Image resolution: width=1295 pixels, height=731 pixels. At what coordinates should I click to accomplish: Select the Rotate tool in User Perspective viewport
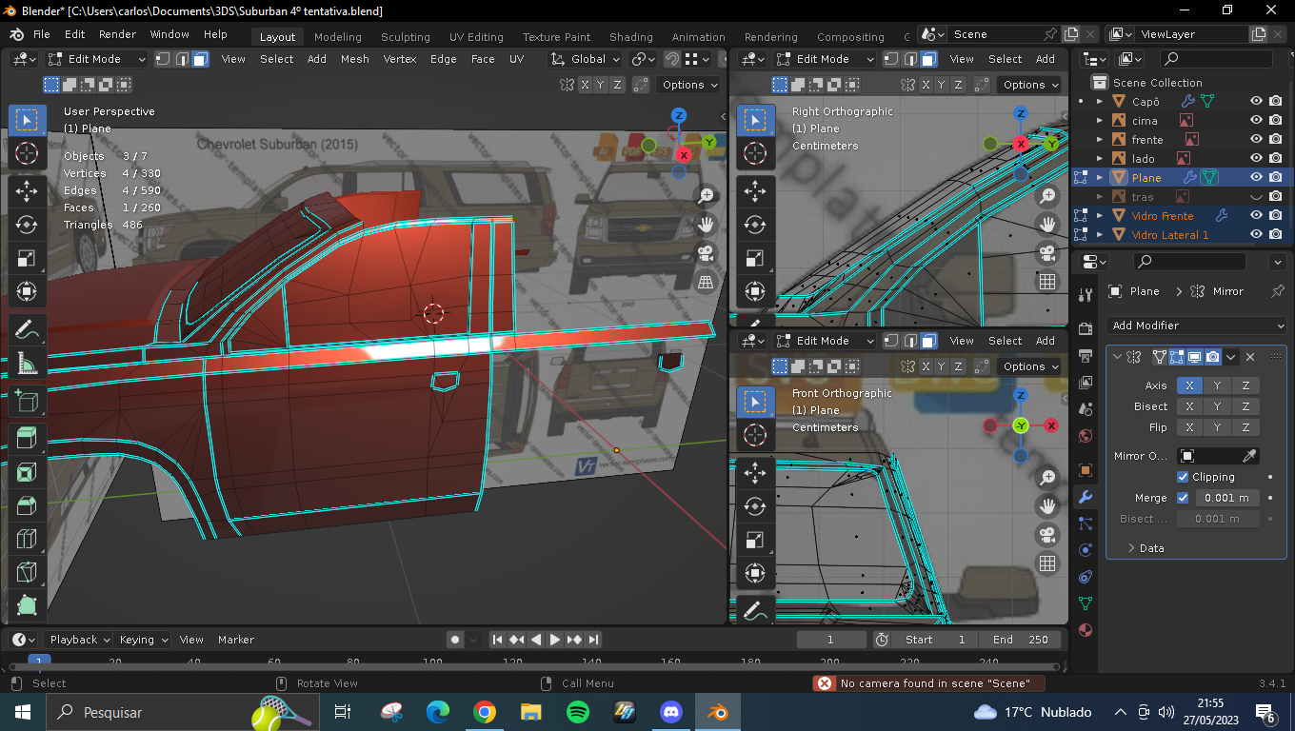(27, 225)
